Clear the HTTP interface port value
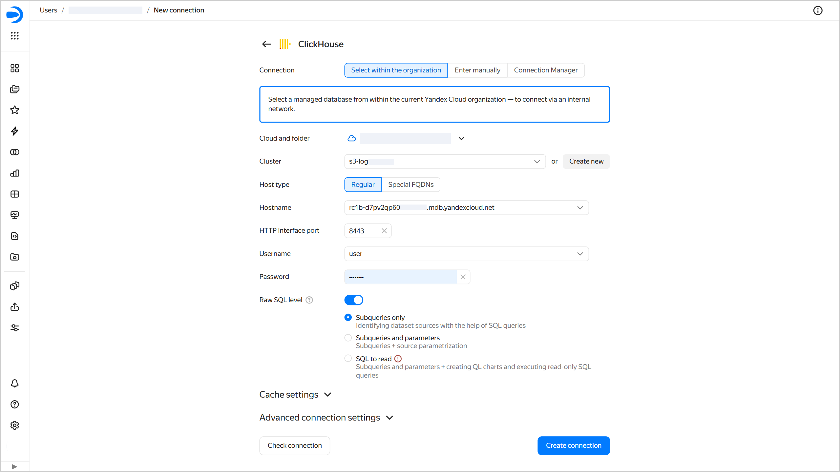Image resolution: width=840 pixels, height=472 pixels. pyautogui.click(x=384, y=231)
